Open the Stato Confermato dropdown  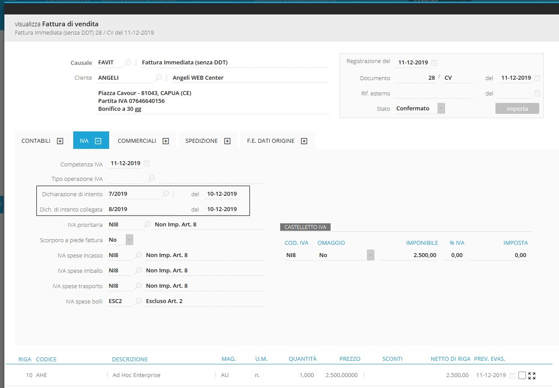click(x=441, y=109)
